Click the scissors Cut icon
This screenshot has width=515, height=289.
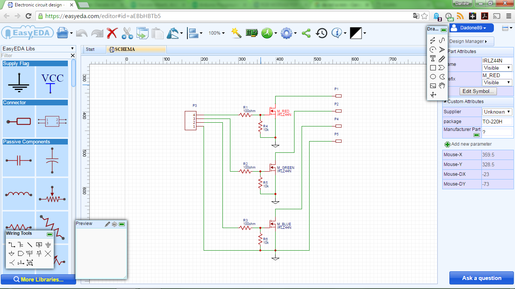(127, 33)
